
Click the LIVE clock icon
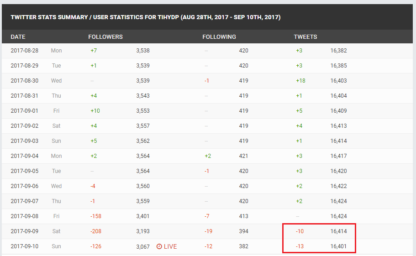tap(159, 246)
